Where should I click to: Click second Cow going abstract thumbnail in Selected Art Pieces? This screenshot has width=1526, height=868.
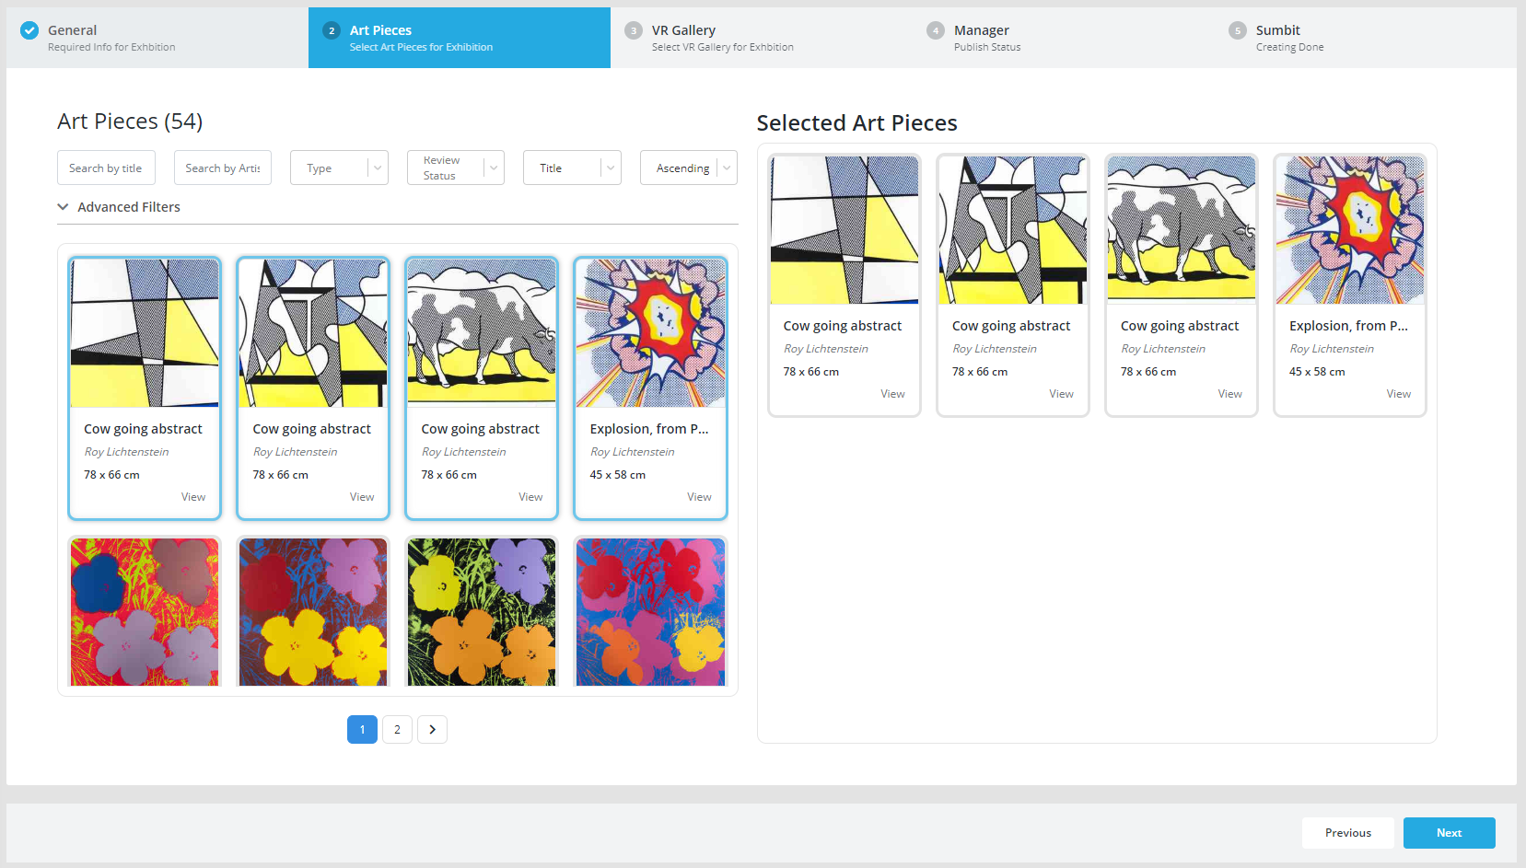coord(1013,230)
